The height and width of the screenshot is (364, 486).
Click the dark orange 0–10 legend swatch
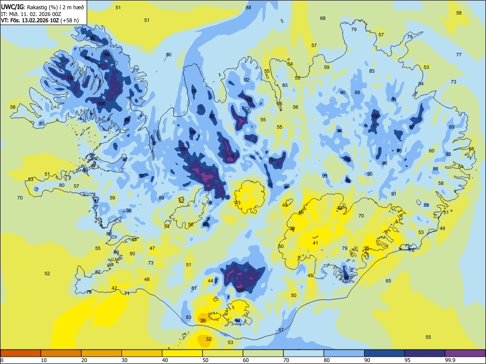(20, 353)
